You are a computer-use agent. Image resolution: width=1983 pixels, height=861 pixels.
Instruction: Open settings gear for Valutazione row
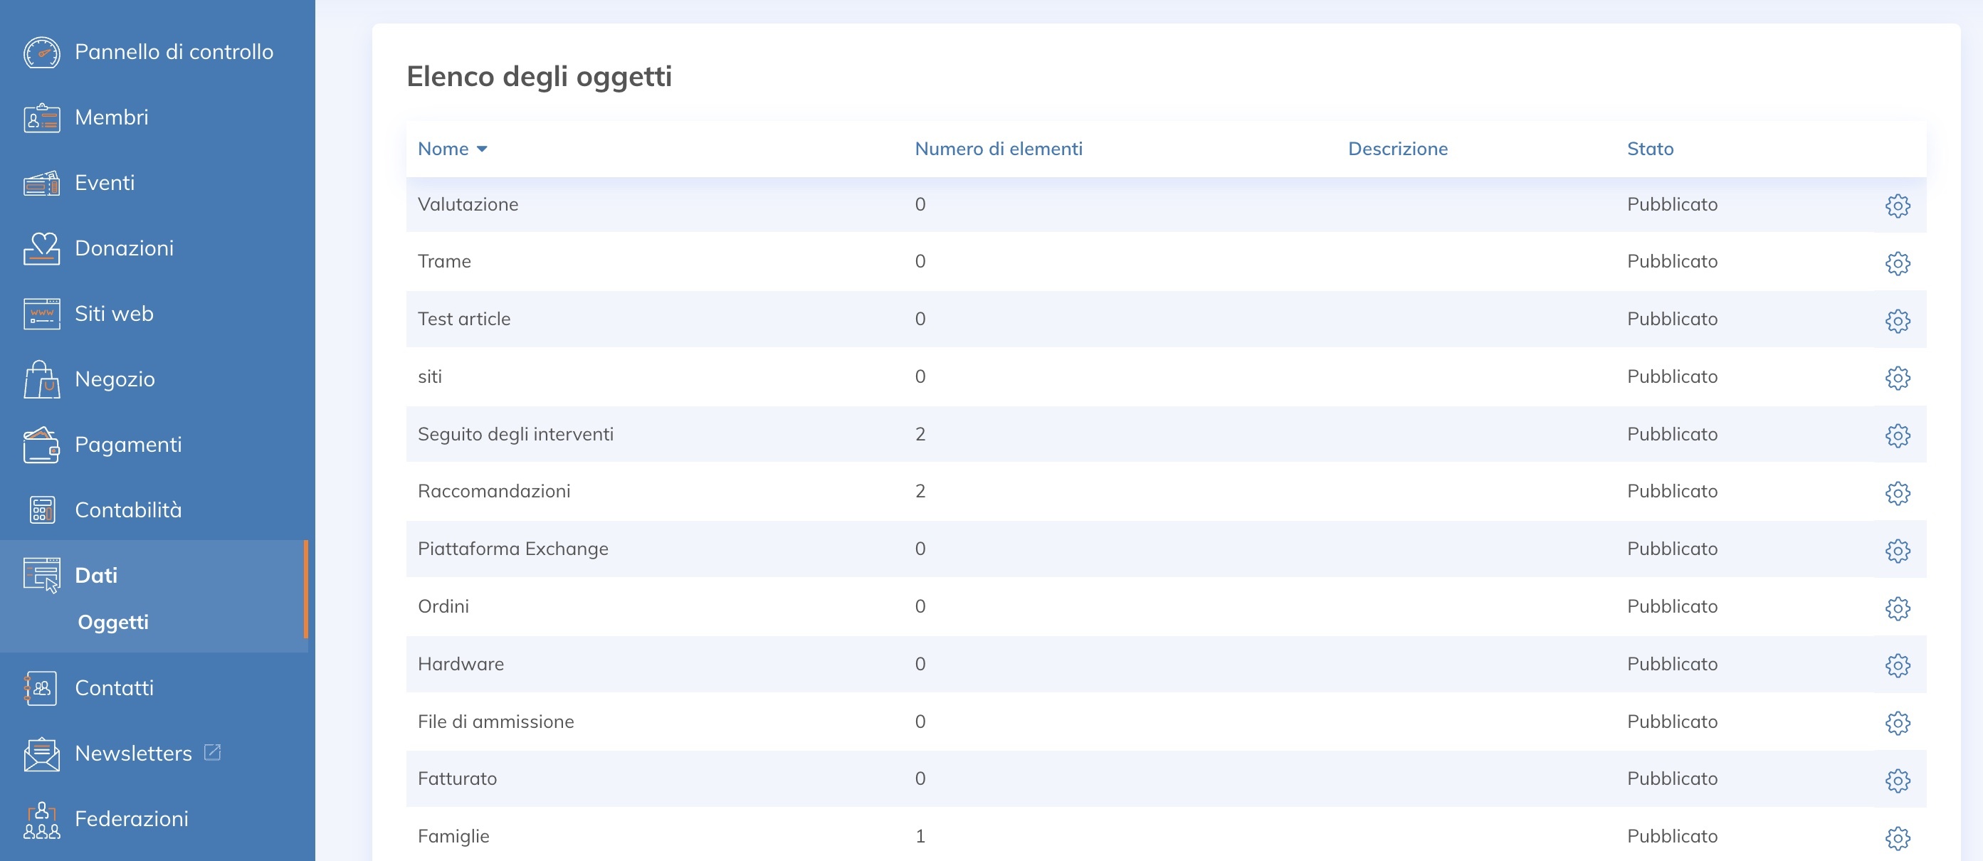(x=1897, y=206)
